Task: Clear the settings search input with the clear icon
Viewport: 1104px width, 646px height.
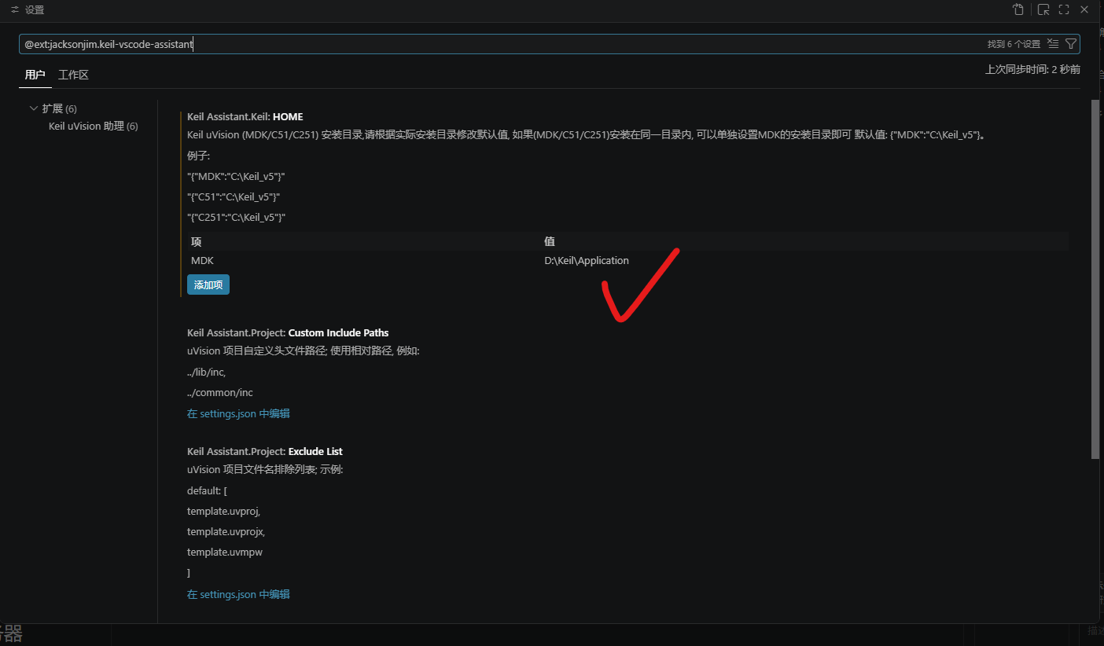Action: 1053,44
